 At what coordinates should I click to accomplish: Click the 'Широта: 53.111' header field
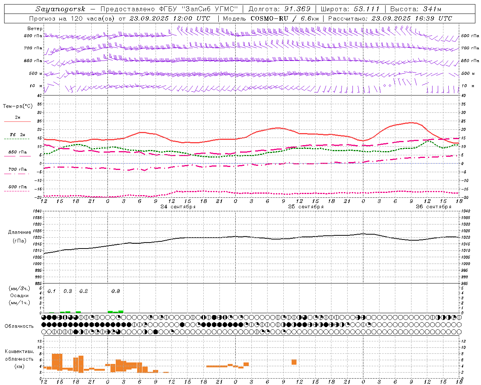tap(350, 9)
